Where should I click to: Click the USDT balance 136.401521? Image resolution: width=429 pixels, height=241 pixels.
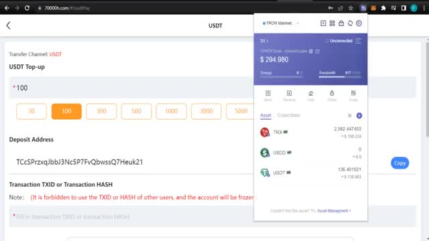click(349, 169)
